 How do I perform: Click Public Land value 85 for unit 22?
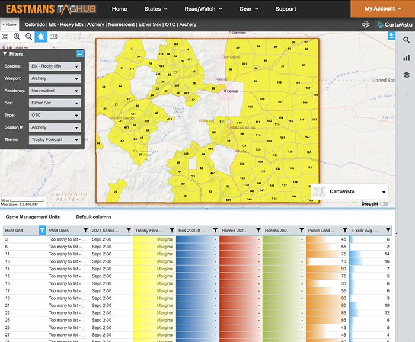[343, 313]
